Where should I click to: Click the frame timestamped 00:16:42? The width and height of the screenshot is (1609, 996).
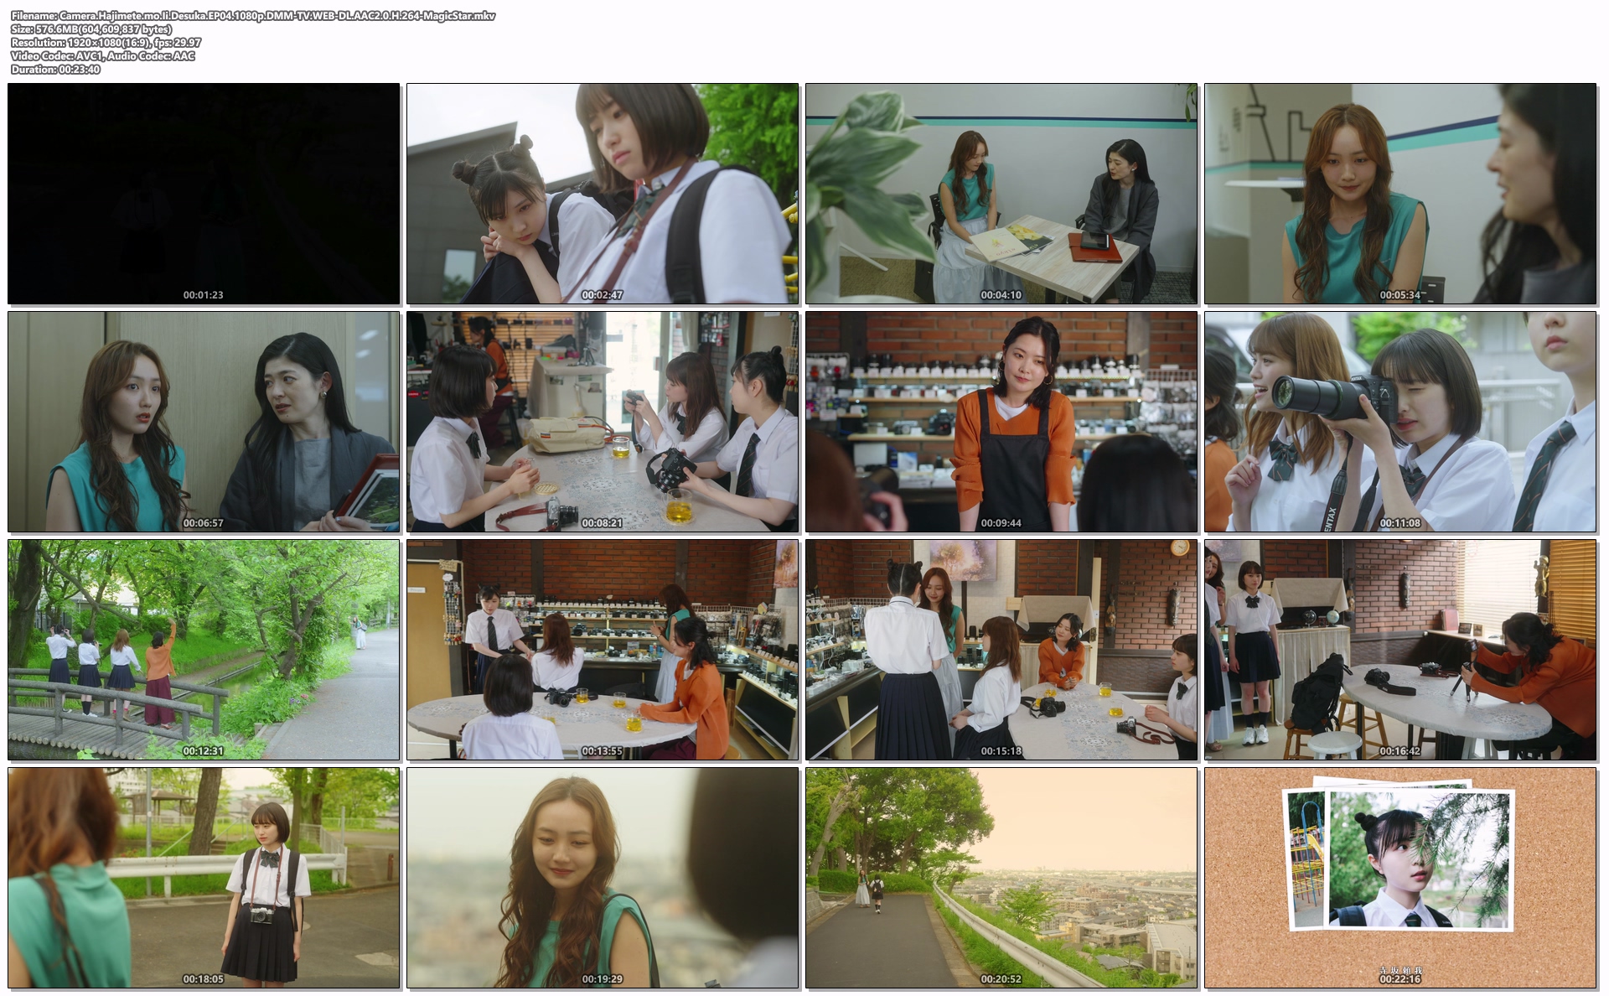click(1400, 650)
